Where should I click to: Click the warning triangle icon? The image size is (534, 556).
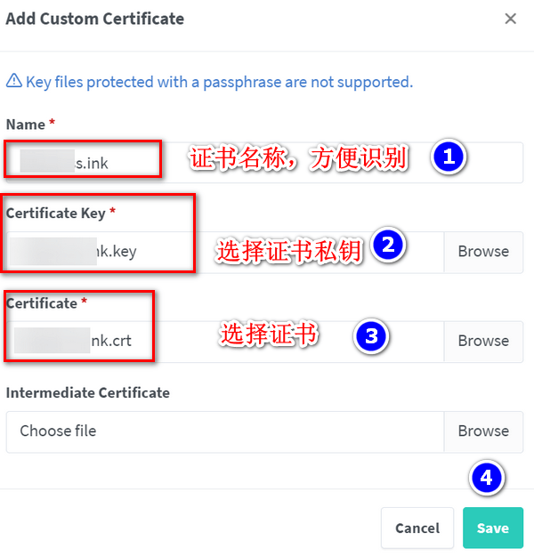[x=13, y=82]
